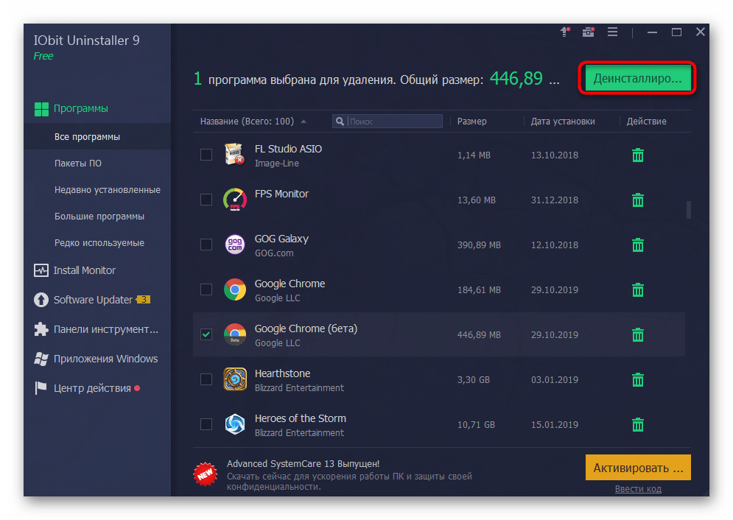Click the Ввести код link
733x520 pixels.
tap(638, 489)
